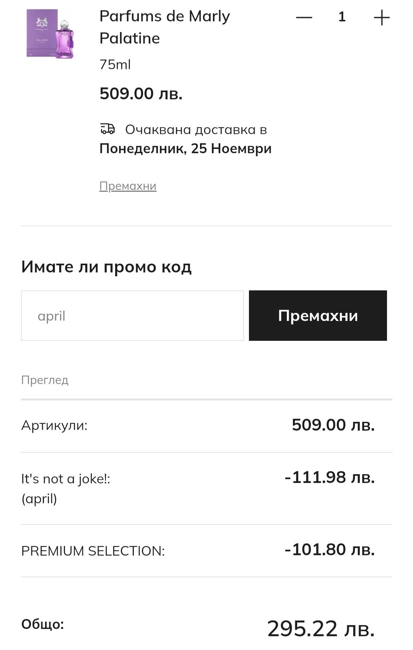The width and height of the screenshot is (413, 650).
Task: Select the Понеделник, 25 Ноември delivery date
Action: 185,148
